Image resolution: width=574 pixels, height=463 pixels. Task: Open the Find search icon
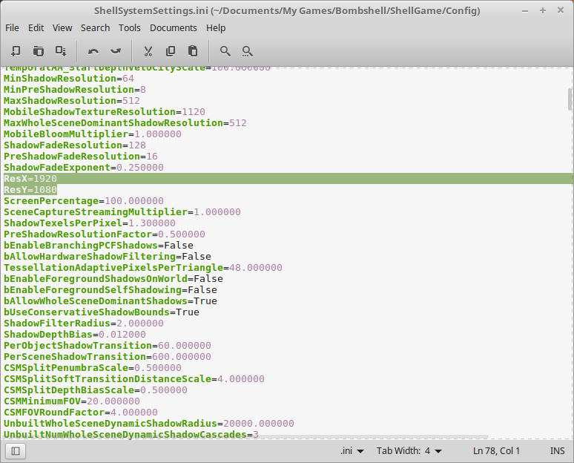coord(225,51)
